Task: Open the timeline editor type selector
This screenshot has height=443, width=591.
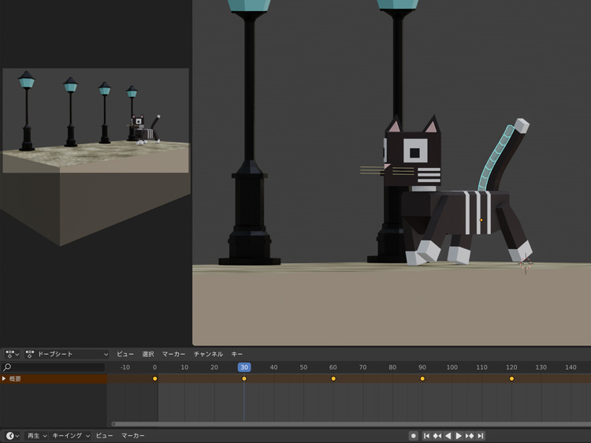Action: click(12, 436)
